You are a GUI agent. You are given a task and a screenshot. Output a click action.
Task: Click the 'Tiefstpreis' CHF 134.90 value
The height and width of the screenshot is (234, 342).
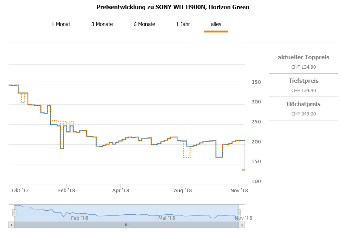[303, 90]
